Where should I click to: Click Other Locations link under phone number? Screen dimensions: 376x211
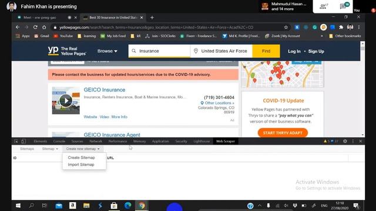tap(217, 103)
